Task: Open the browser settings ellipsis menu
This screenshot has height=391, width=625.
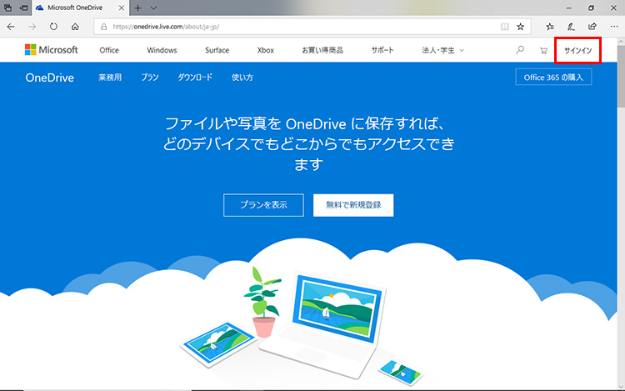Action: click(x=613, y=27)
